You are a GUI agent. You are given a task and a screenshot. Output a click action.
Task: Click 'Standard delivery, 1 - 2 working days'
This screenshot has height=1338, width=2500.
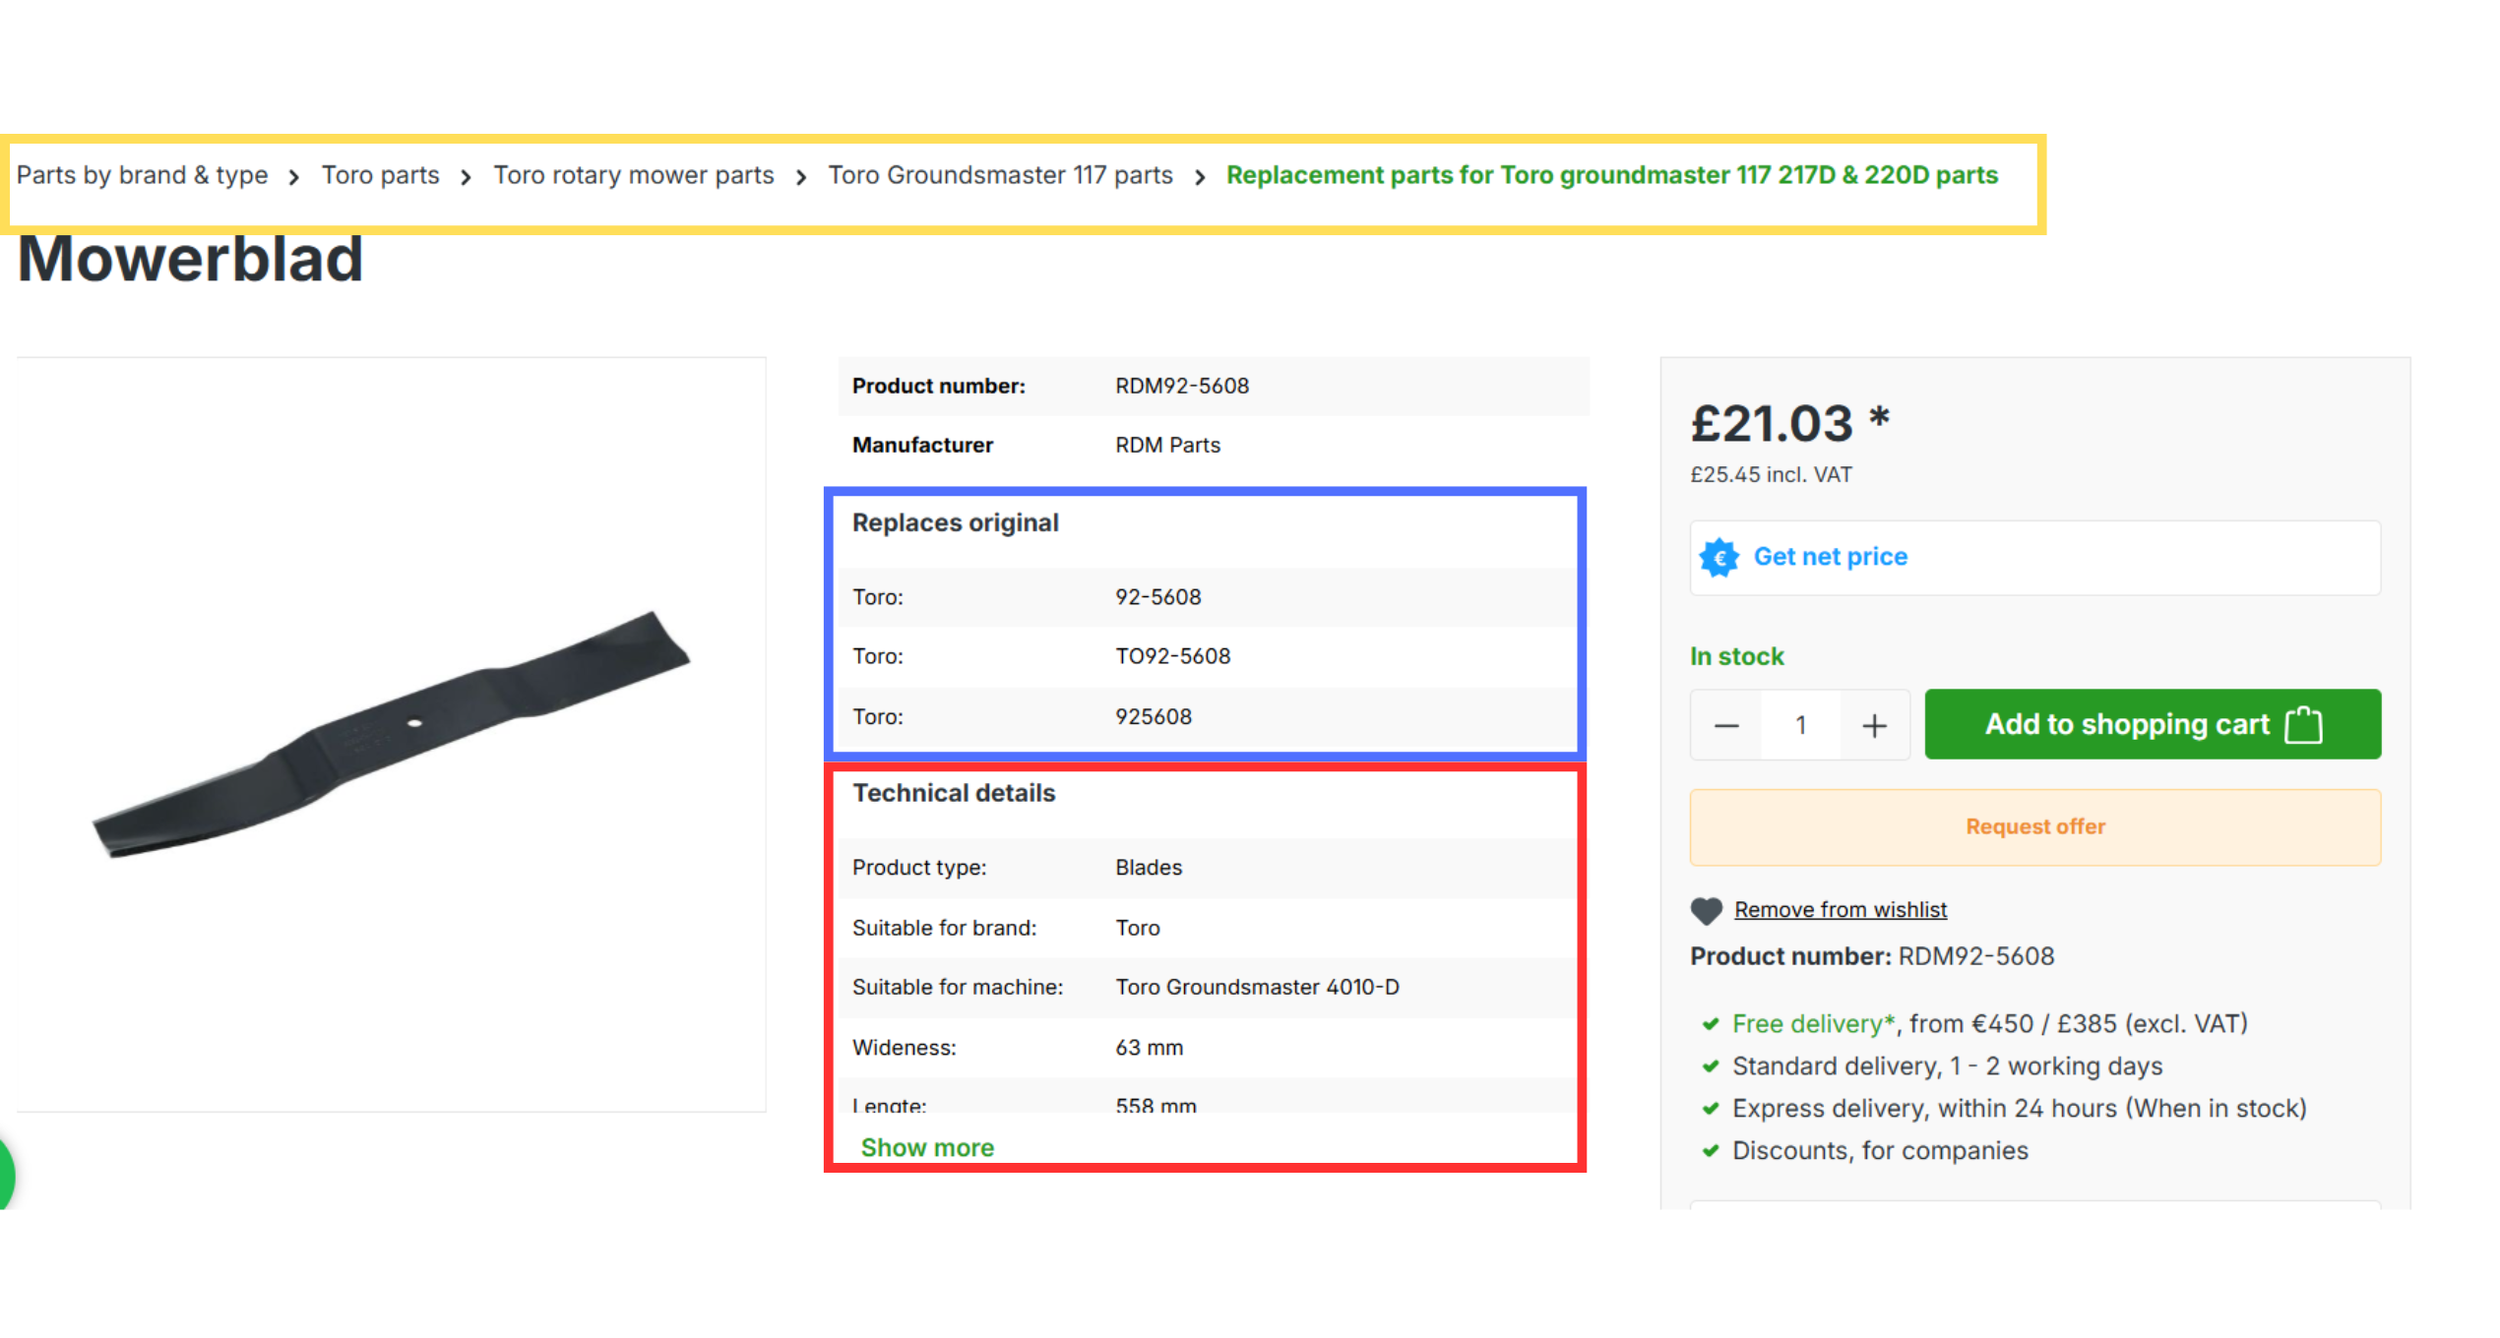pos(1947,1066)
